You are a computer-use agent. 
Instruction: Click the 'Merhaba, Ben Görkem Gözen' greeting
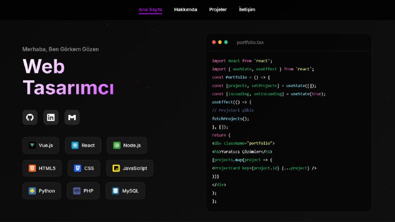(x=60, y=49)
